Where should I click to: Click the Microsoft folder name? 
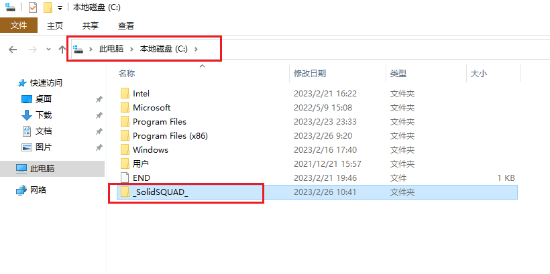[152, 108]
